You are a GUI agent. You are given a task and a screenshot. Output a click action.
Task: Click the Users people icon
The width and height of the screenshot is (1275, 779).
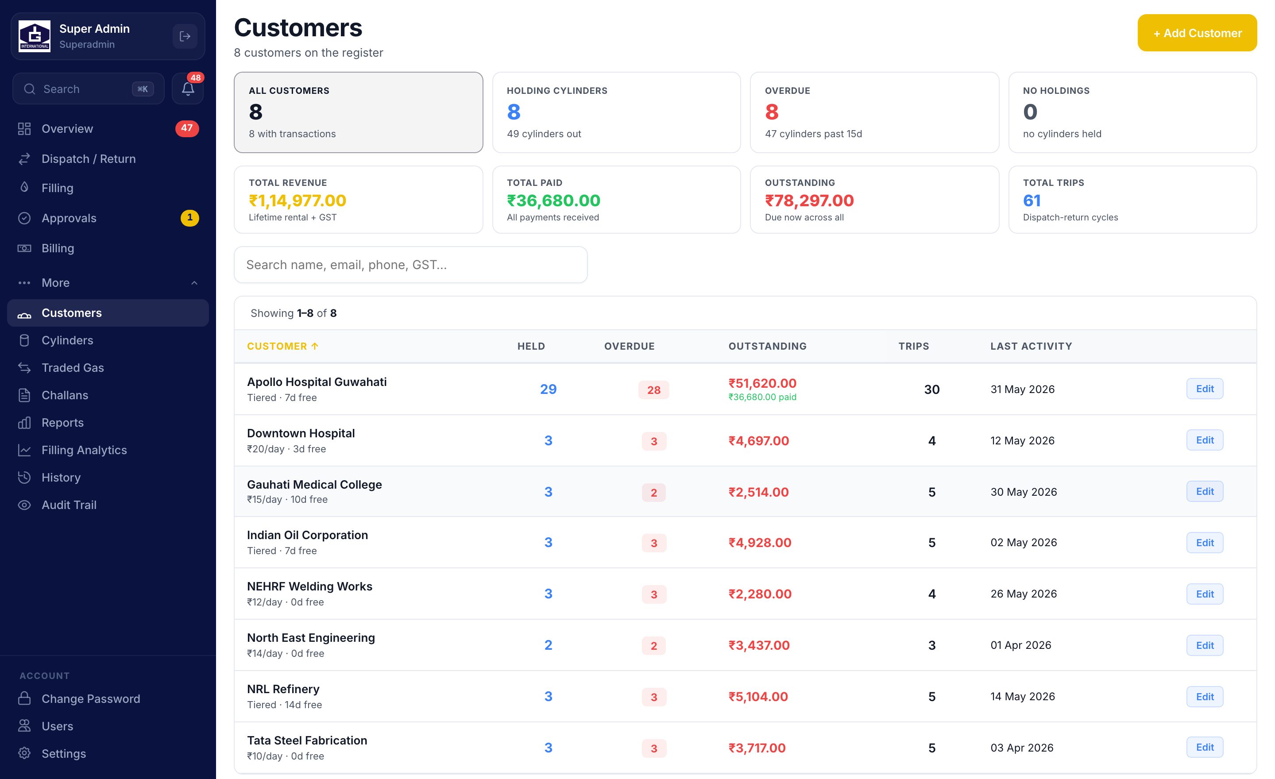coord(24,726)
